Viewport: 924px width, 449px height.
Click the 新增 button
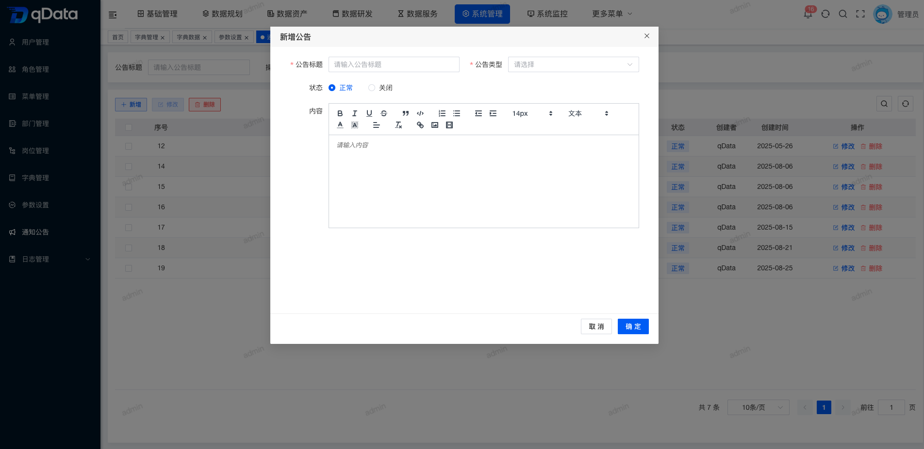point(131,105)
